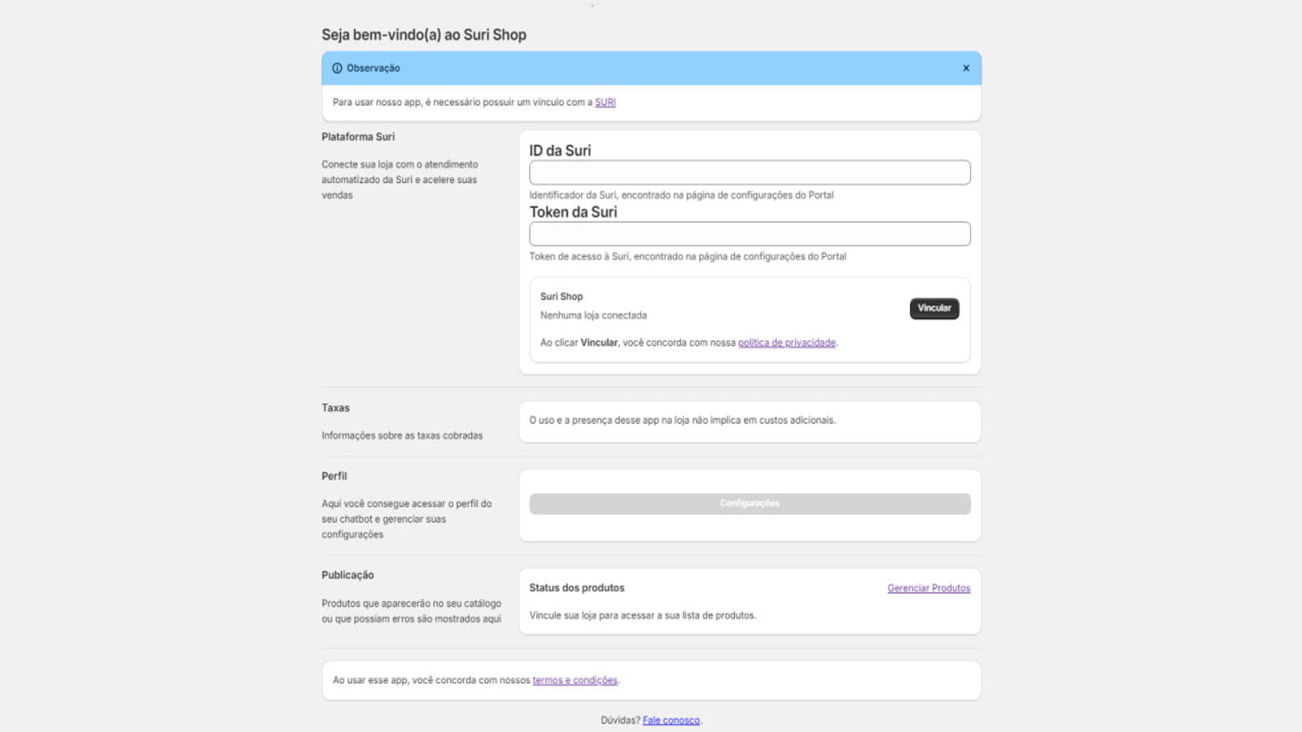Screen dimensions: 1302x732
Task: Select the Token da Suri text box
Action: point(749,233)
